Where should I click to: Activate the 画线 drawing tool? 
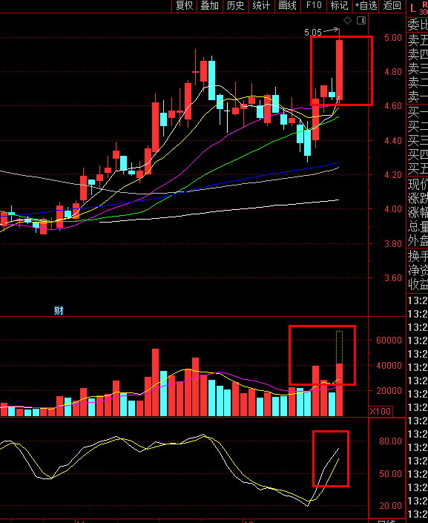pos(287,6)
